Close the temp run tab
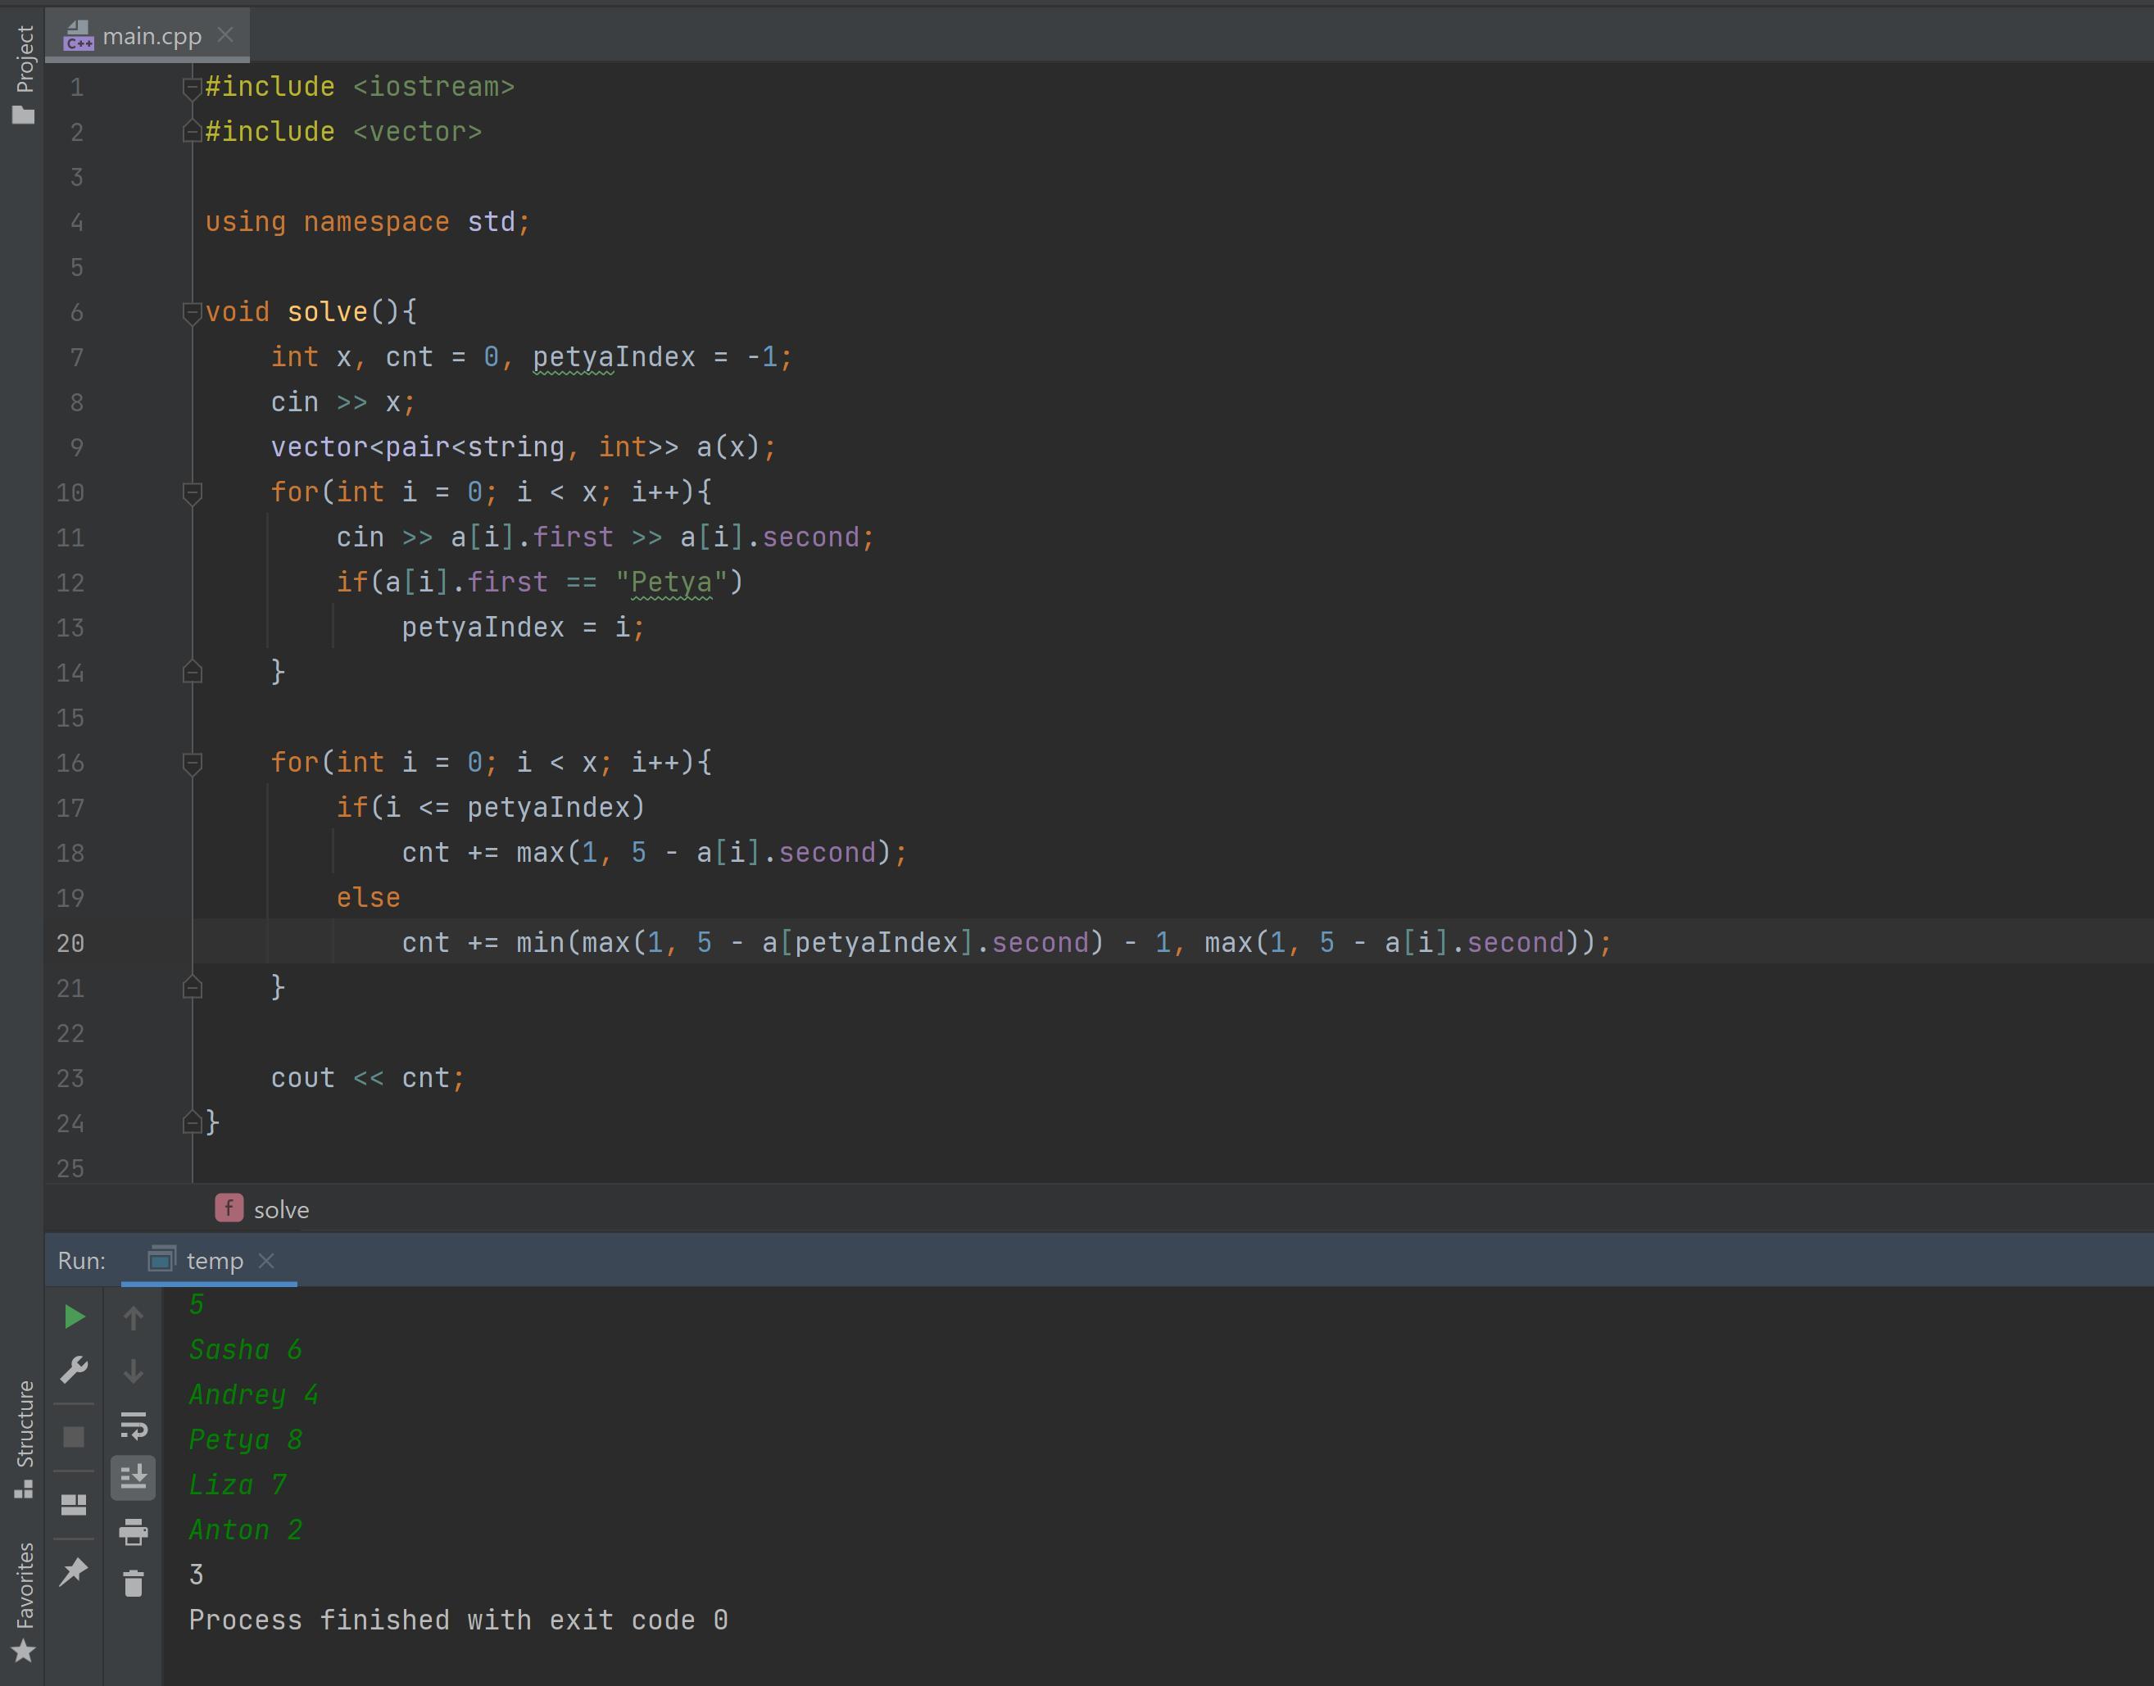Image resolution: width=2154 pixels, height=1686 pixels. (265, 1261)
